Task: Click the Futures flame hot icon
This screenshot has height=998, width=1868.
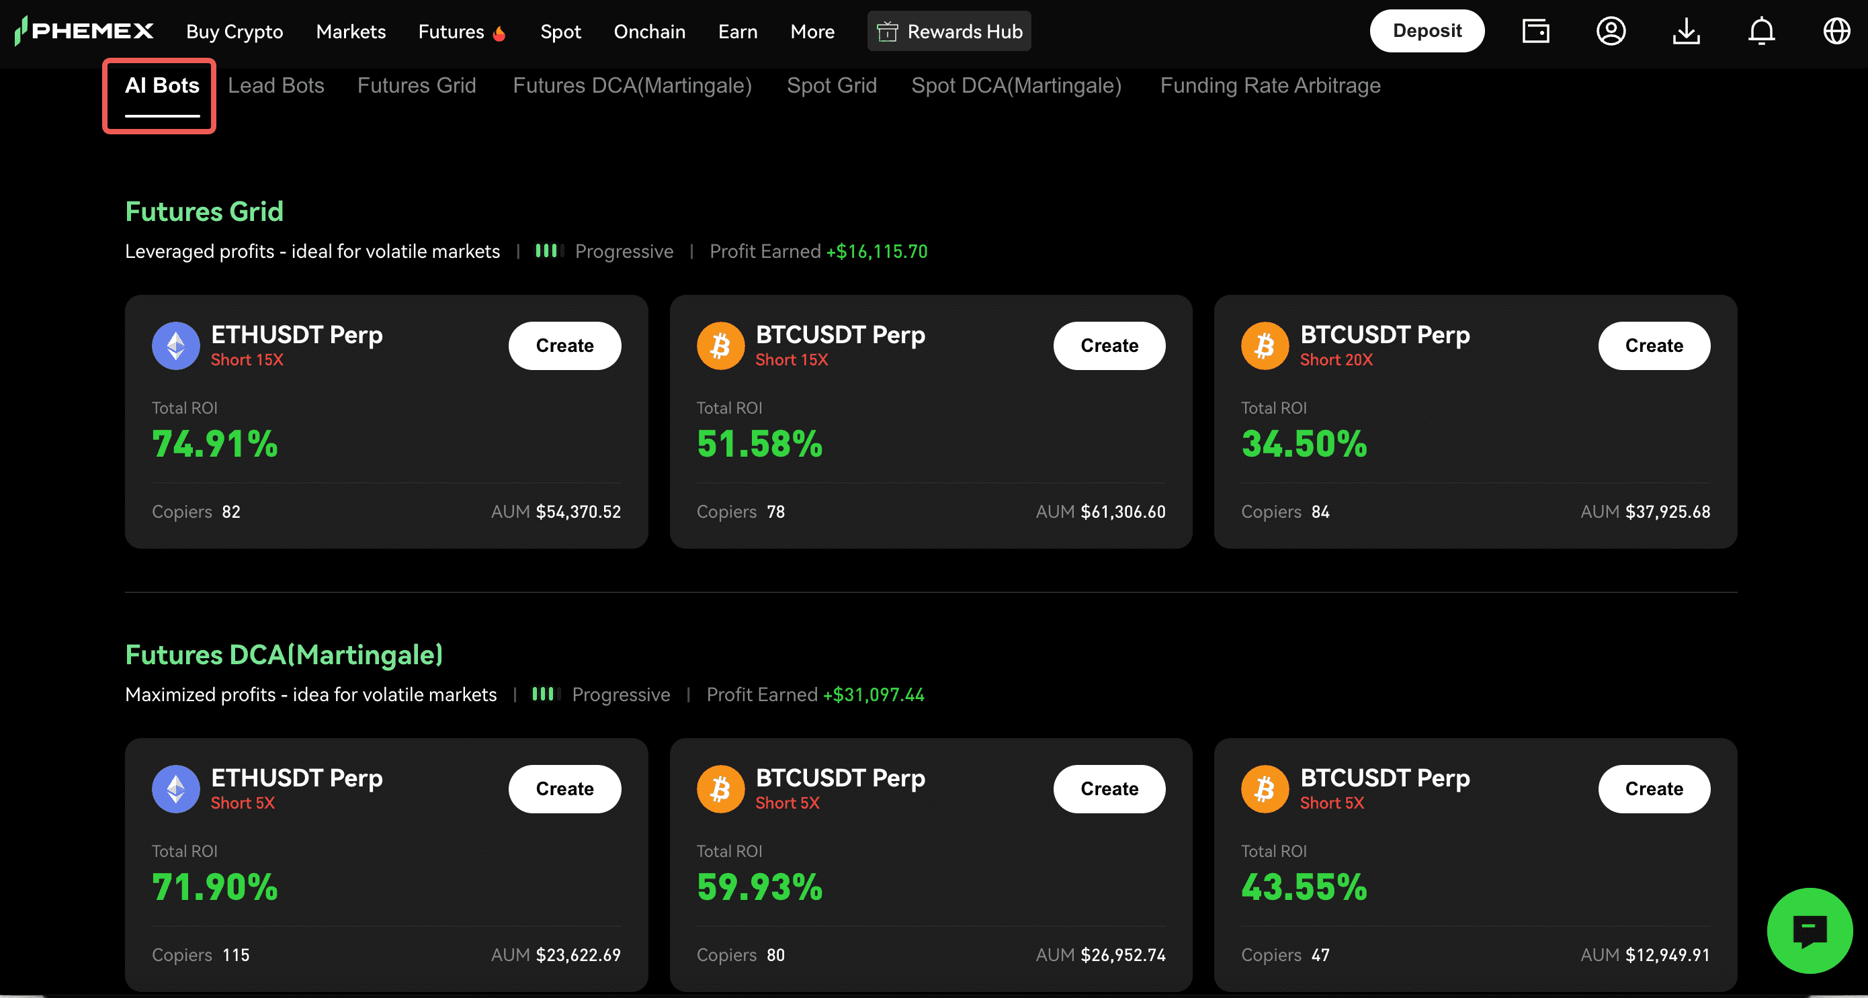Action: pyautogui.click(x=499, y=34)
